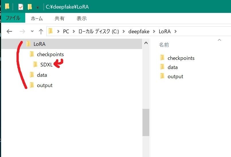Viewport: 231px width, 157px height.
Task: Expand the chevron after PC breadcrumb
Action: pyautogui.click(x=74, y=31)
